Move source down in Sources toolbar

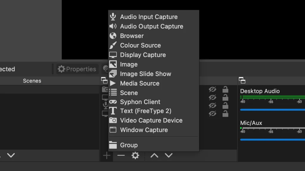(169, 155)
